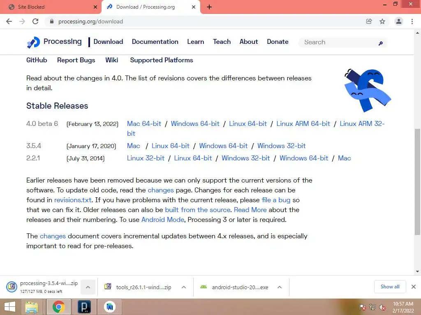Open Learn in site navigation
This screenshot has width=421, height=315.
click(195, 42)
